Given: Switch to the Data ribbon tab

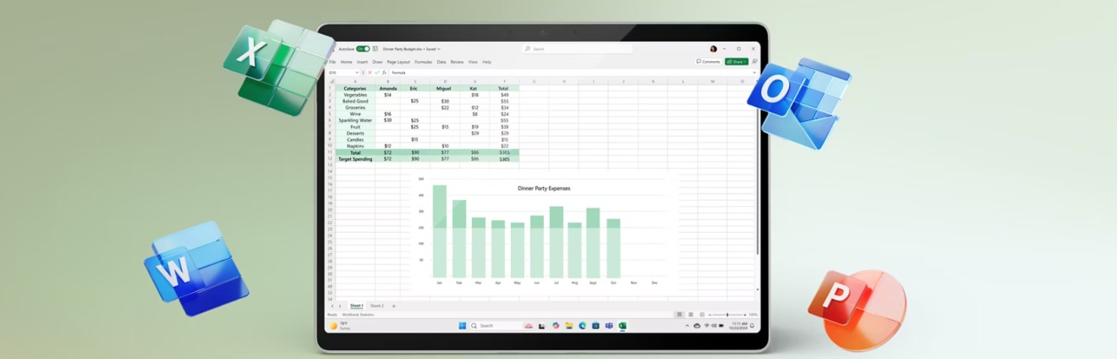Looking at the screenshot, I should pos(441,62).
